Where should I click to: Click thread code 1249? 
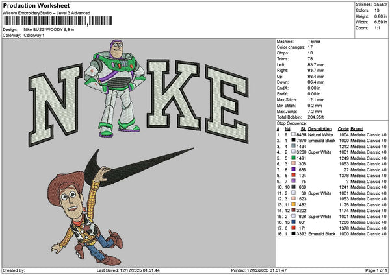pyautogui.click(x=344, y=158)
